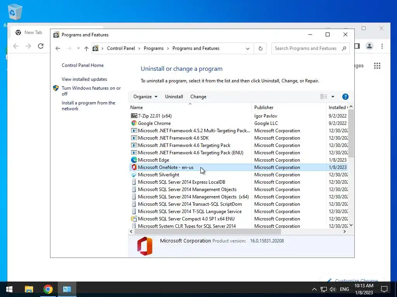This screenshot has height=297, width=397.
Task: Expand chevron after Control Panel breadcrumb
Action: tap(139, 48)
